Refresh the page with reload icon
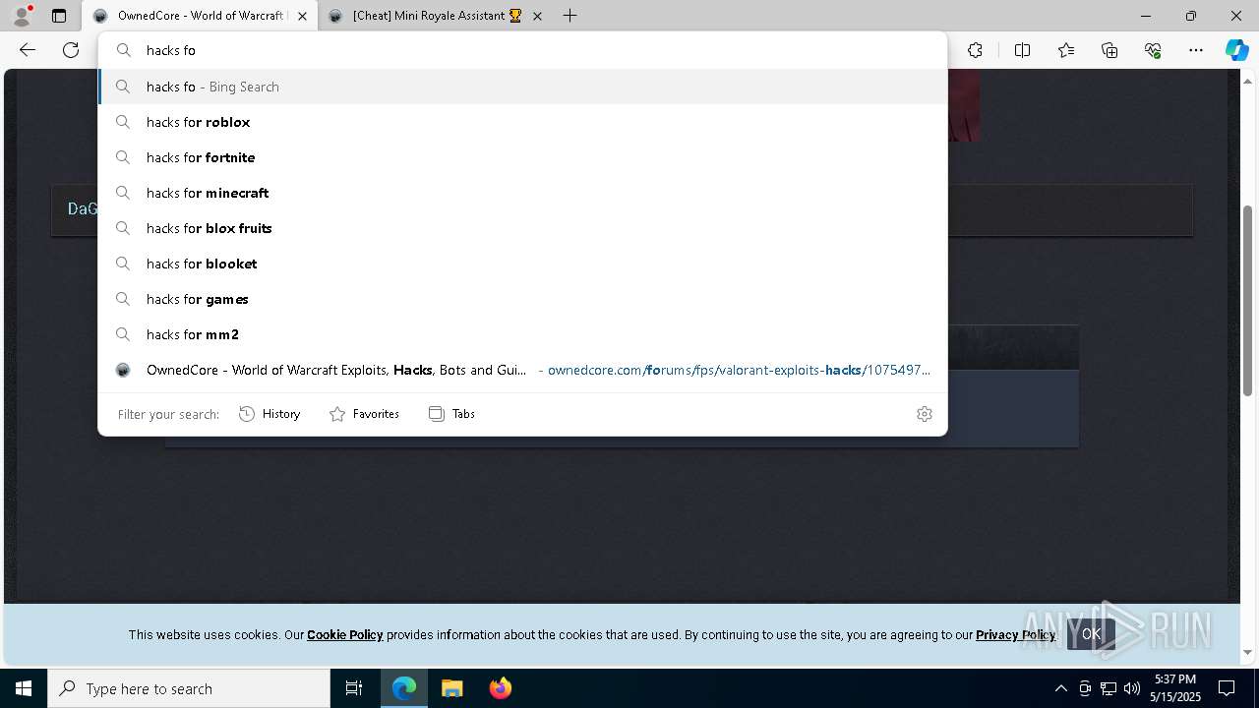The width and height of the screenshot is (1259, 708). pyautogui.click(x=71, y=50)
